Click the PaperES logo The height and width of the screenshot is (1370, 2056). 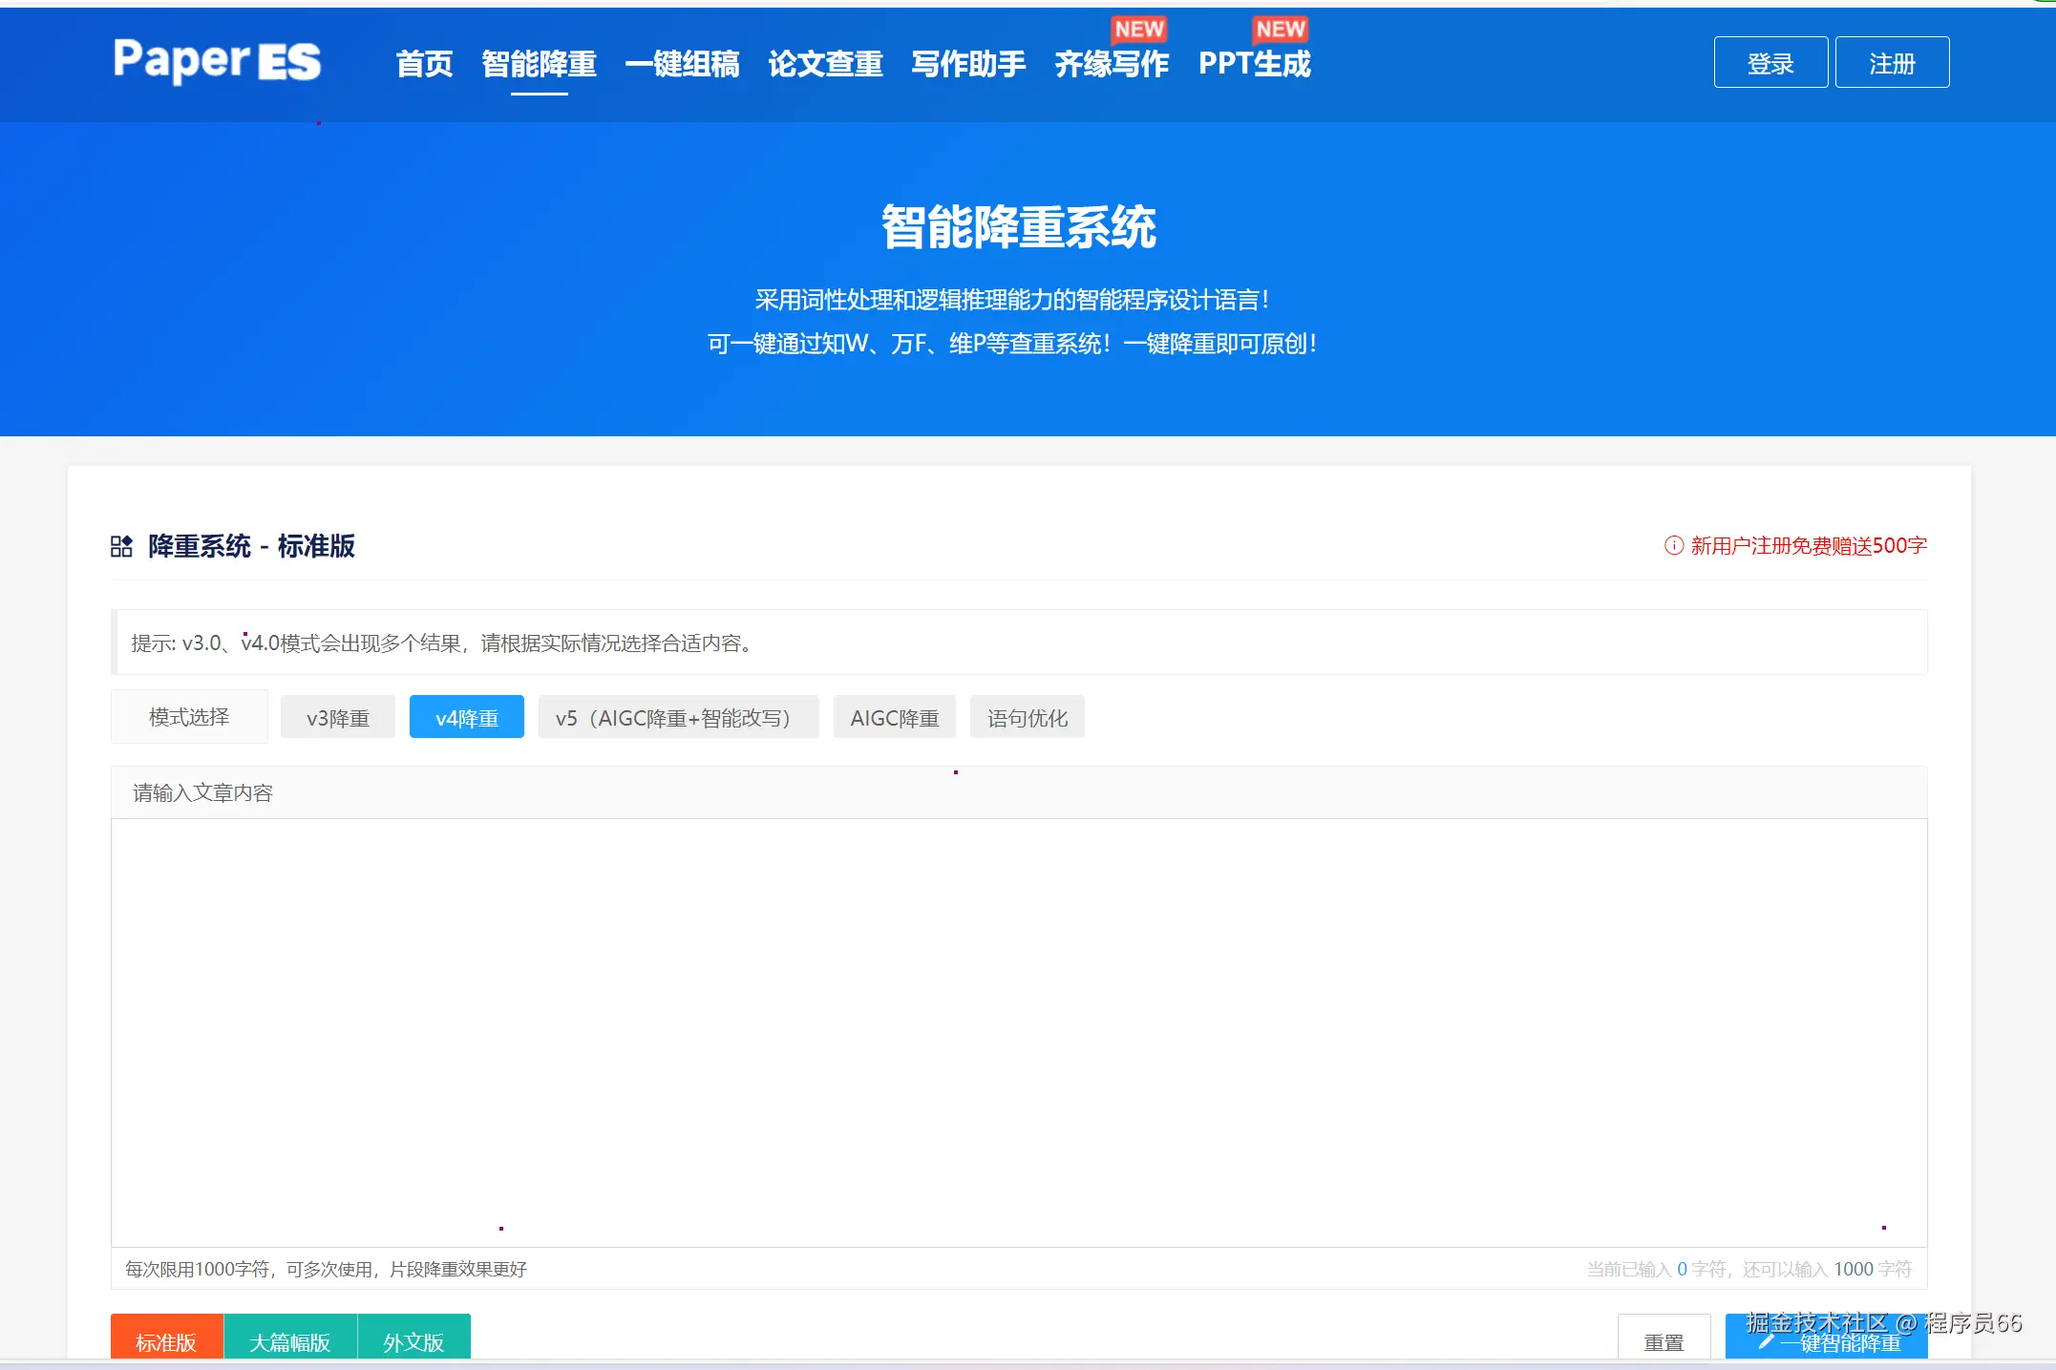tap(217, 61)
